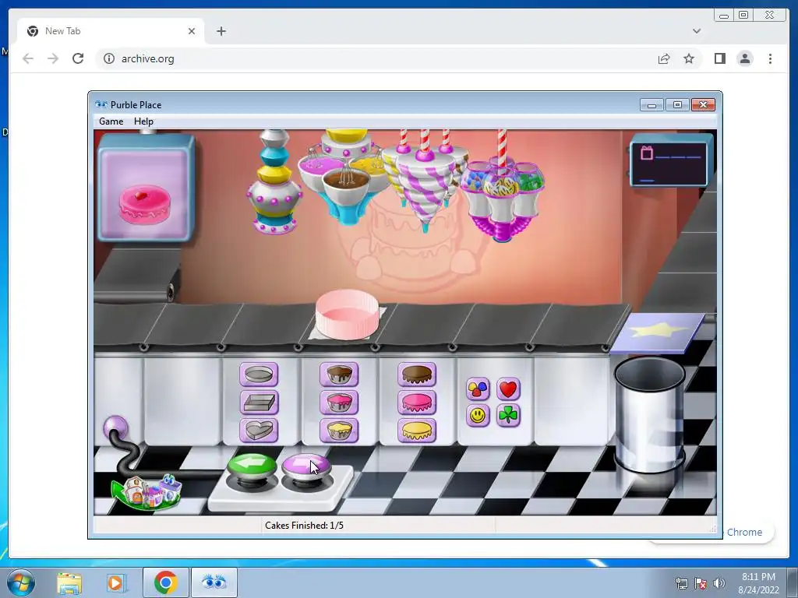Viewport: 798px width, 598px height.
Task: Select the New Tab browser tab
Action: tap(111, 31)
